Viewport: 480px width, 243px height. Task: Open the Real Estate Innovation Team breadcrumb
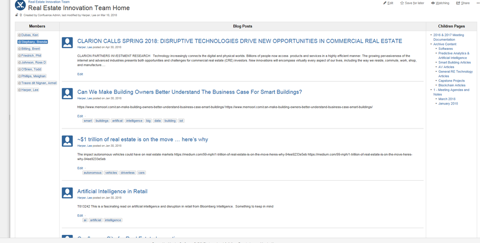pos(49,2)
